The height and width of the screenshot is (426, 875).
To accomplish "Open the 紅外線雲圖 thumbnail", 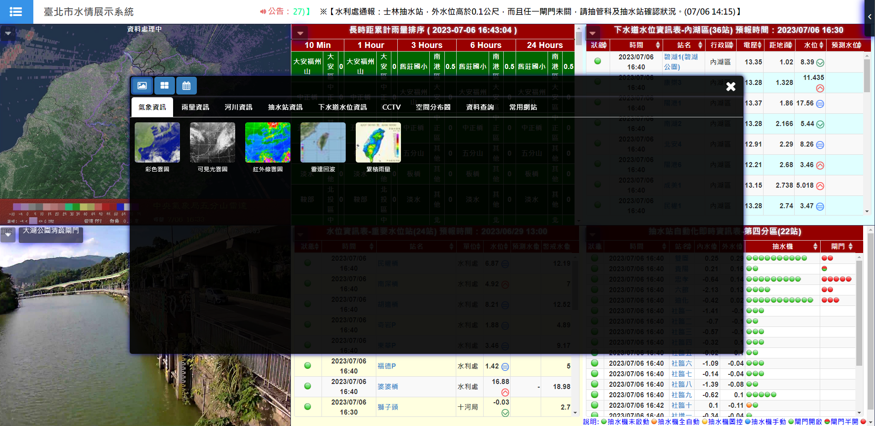I will [x=268, y=142].
